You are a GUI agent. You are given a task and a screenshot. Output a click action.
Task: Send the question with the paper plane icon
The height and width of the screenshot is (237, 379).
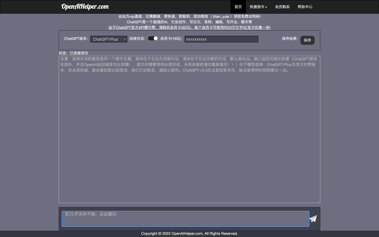(x=313, y=219)
